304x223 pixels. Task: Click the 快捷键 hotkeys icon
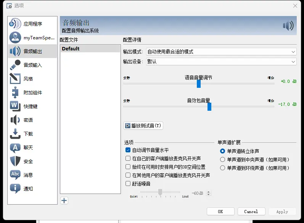click(15, 107)
